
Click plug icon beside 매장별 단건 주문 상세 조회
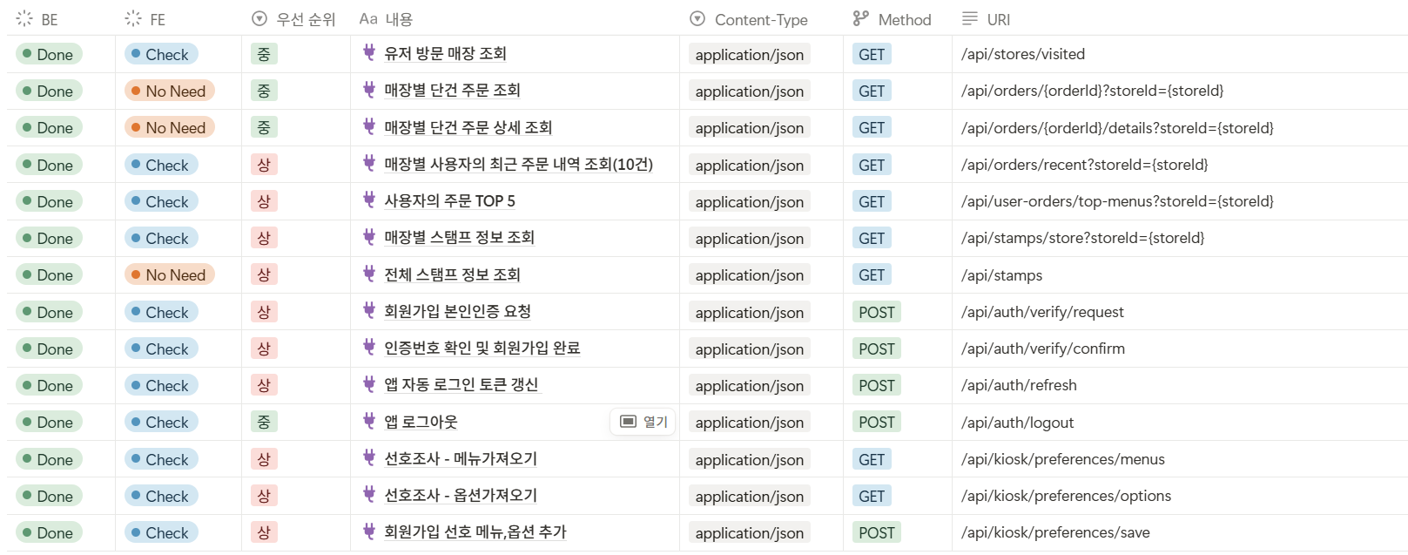[x=369, y=127]
